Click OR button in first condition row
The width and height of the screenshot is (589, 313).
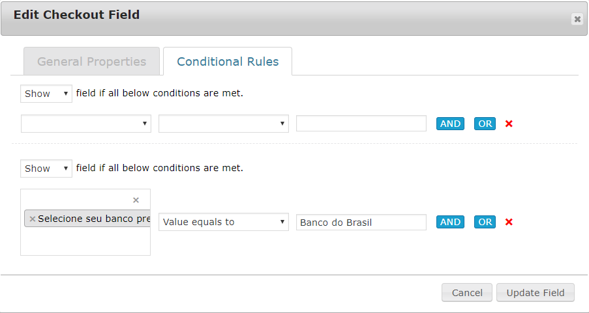click(x=485, y=124)
